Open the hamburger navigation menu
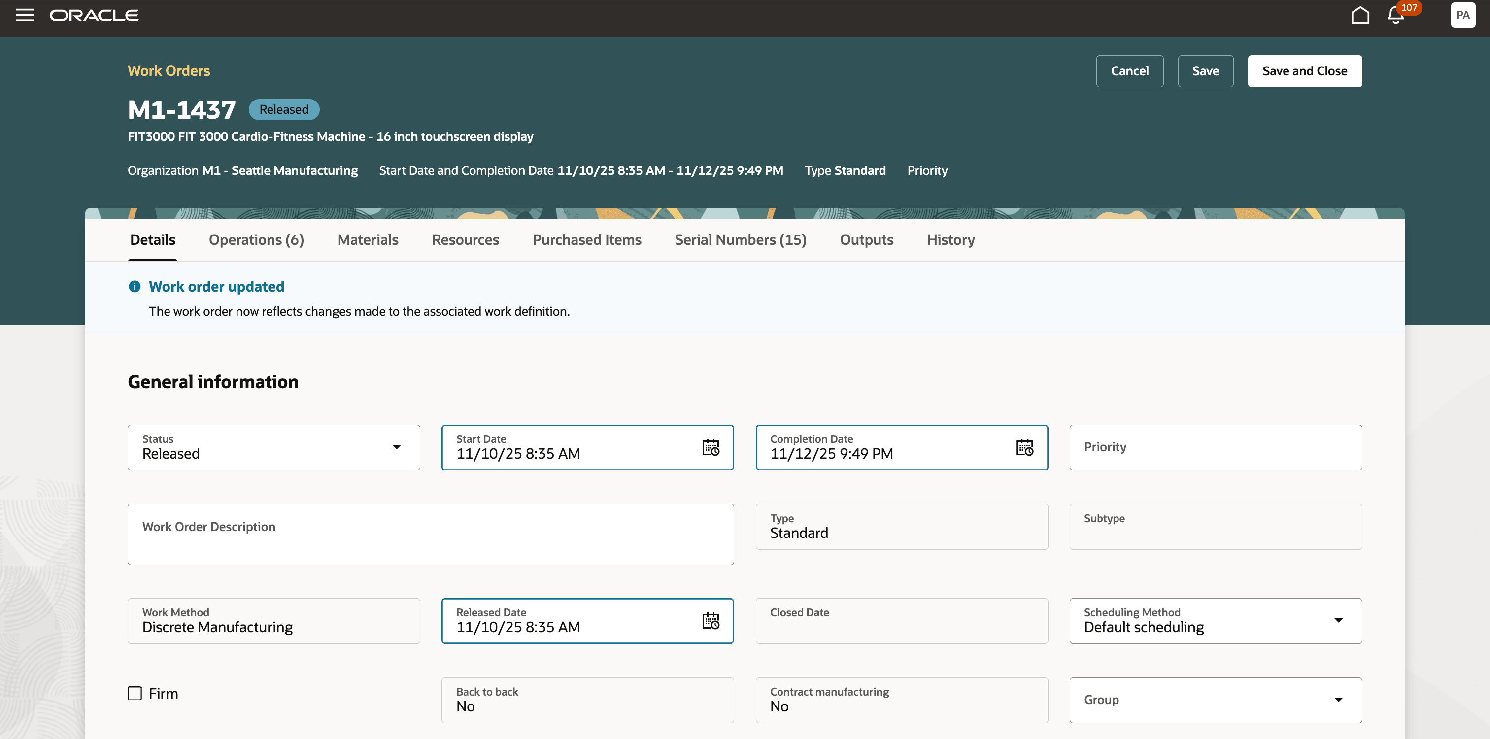The image size is (1490, 739). [24, 16]
